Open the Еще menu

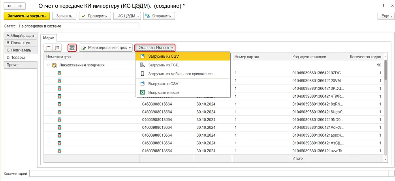[x=385, y=16]
